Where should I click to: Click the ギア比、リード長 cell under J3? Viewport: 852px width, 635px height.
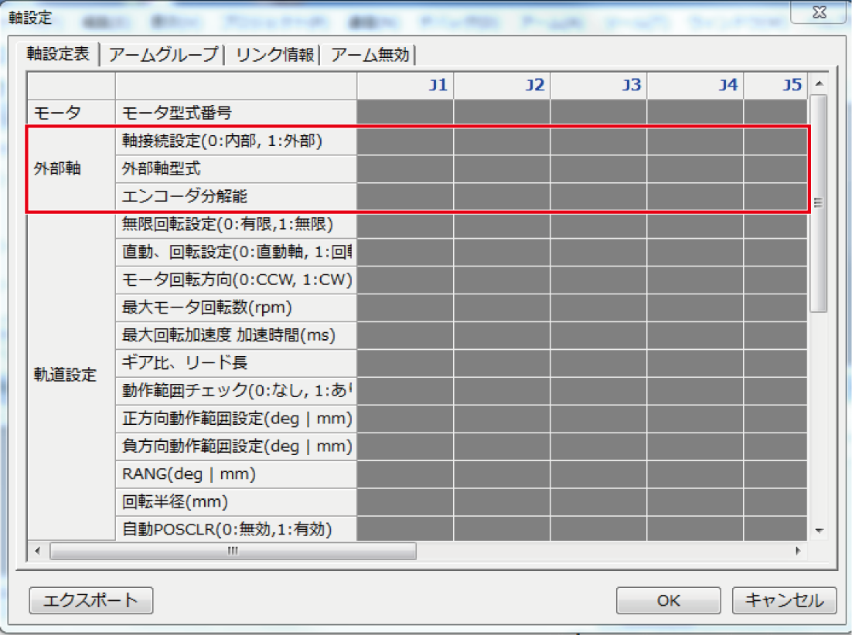(x=599, y=363)
